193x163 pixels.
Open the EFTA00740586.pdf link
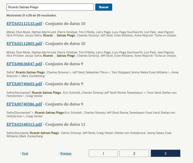point(24,104)
